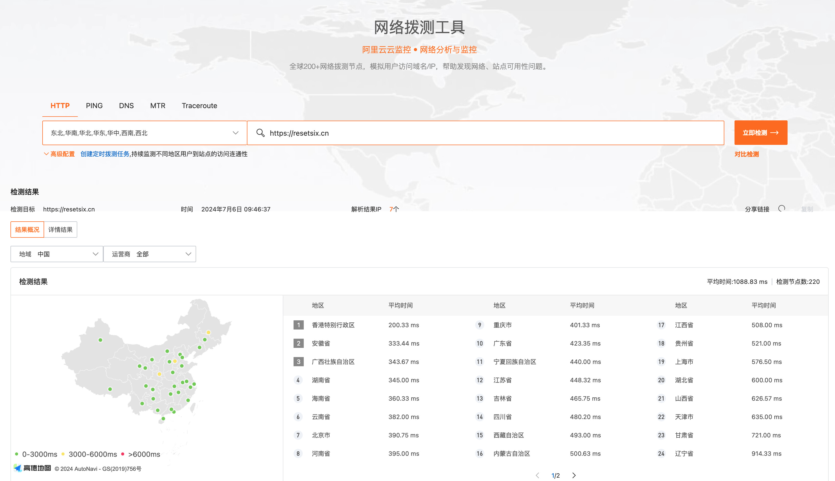
Task: Click the timestamp 2024年7月6日 09:46:37
Action: coord(236,209)
